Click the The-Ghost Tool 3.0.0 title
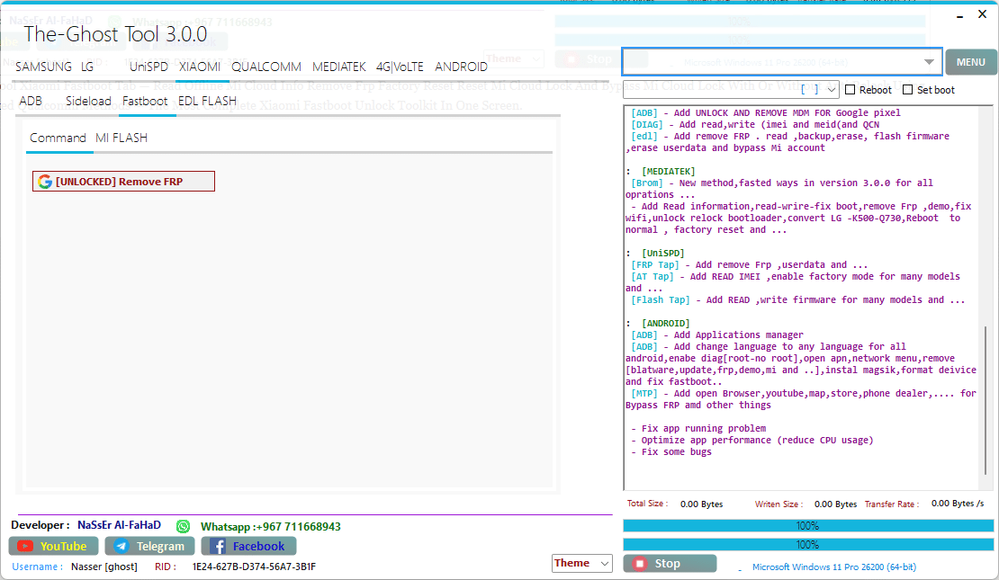Viewport: 999px width, 580px height. pos(115,34)
